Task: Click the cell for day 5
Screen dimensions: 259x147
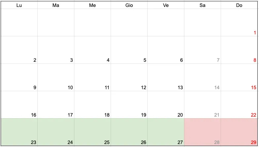Action: 129,50
